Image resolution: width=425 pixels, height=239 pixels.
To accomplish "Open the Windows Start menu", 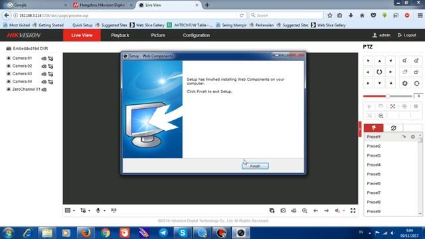I will 8,233.
